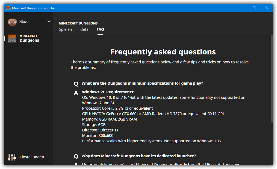Click the 'Processor: Core i5 2.8GHz' line
This screenshot has height=169, width=277.
(x=117, y=108)
